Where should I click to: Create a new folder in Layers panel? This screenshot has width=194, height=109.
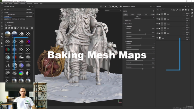[186, 10]
